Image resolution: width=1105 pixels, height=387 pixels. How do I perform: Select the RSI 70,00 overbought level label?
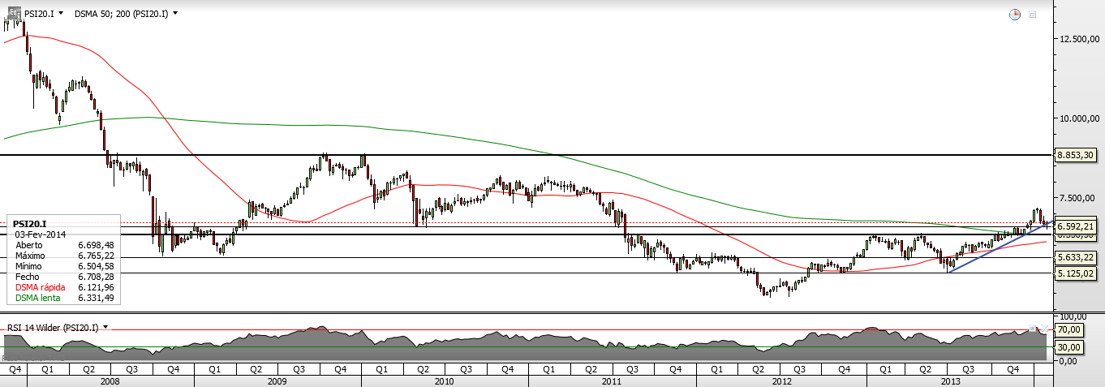(1071, 329)
